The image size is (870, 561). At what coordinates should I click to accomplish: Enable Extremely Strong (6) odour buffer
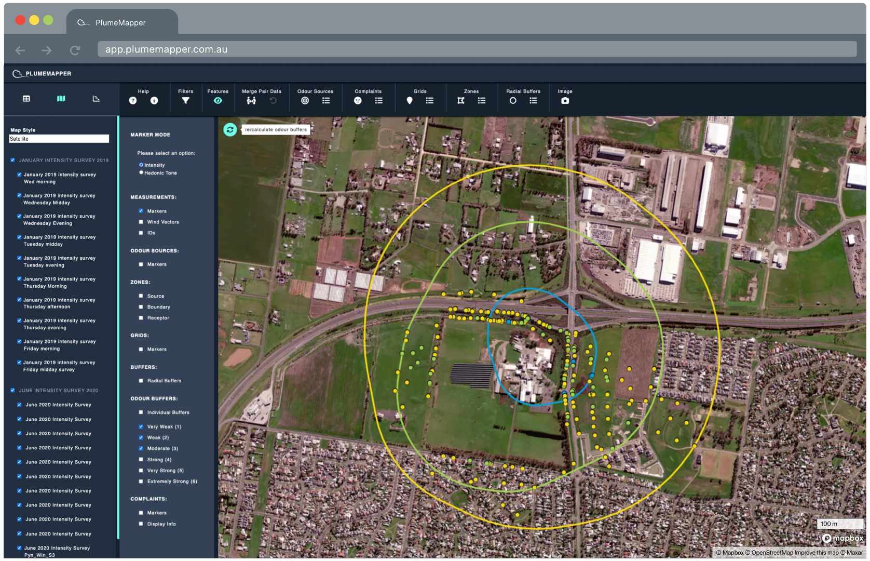click(x=141, y=482)
